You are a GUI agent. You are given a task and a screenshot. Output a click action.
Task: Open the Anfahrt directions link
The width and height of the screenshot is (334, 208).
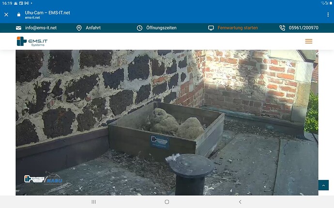[93, 28]
